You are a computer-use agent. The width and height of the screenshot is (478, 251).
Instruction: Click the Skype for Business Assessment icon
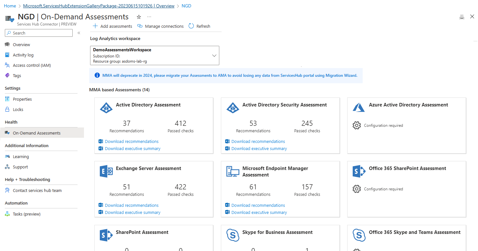point(233,235)
